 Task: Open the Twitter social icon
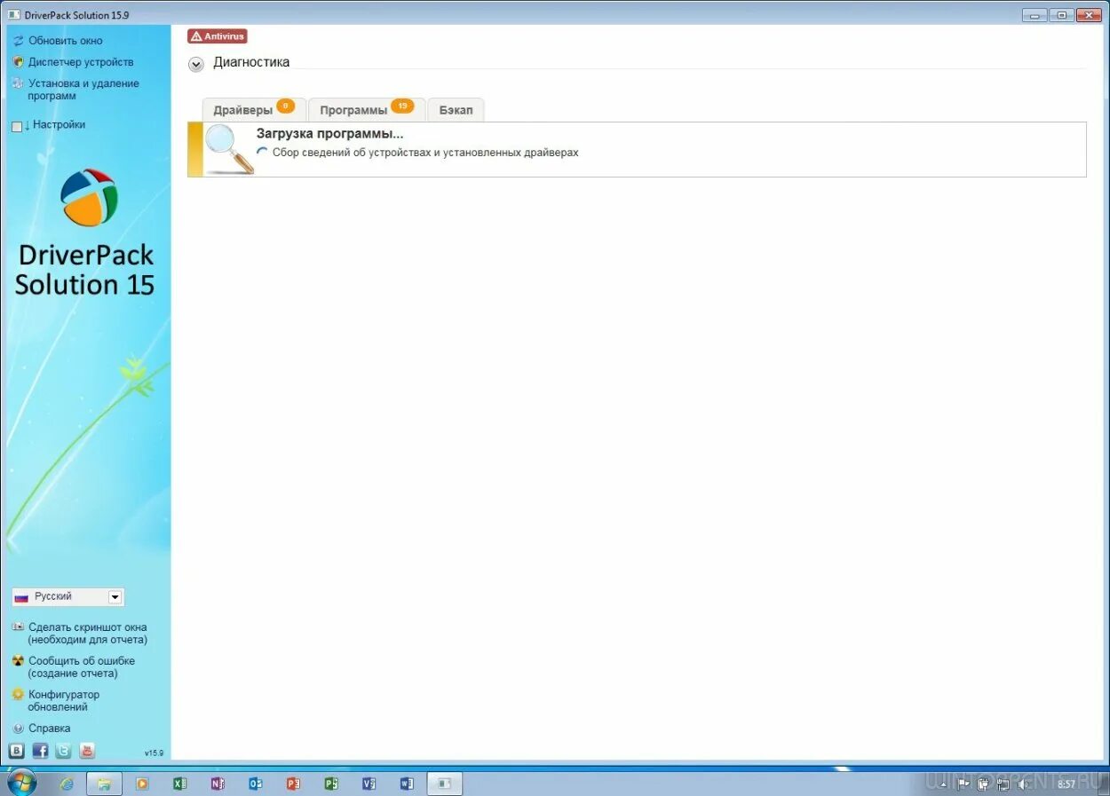[63, 751]
